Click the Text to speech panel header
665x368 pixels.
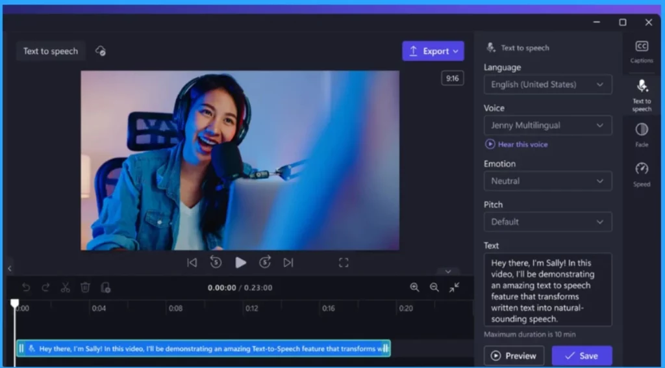518,47
